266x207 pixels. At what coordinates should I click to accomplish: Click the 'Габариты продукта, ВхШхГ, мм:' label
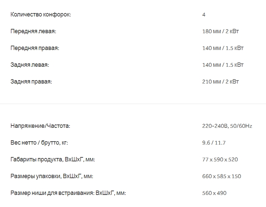click(53, 160)
